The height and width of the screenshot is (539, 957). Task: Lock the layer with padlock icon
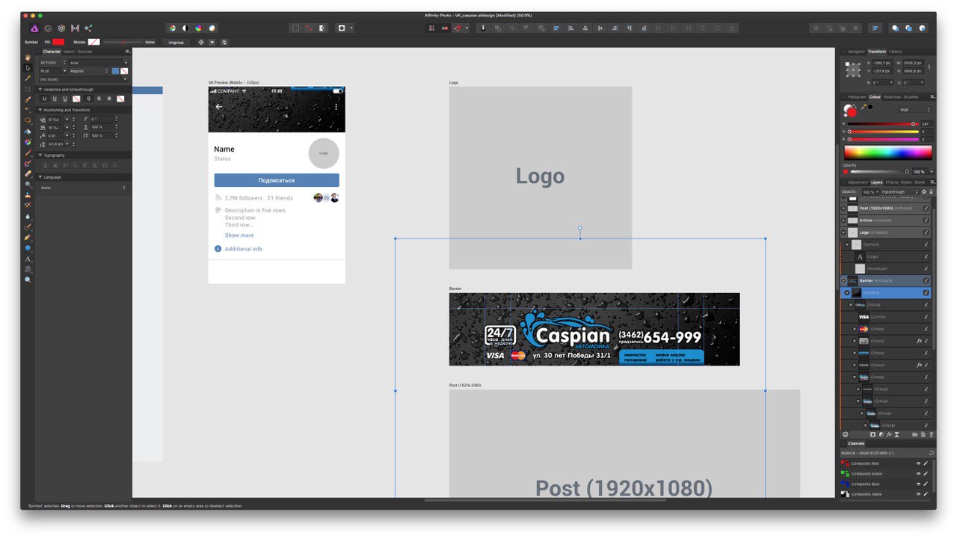pos(931,192)
